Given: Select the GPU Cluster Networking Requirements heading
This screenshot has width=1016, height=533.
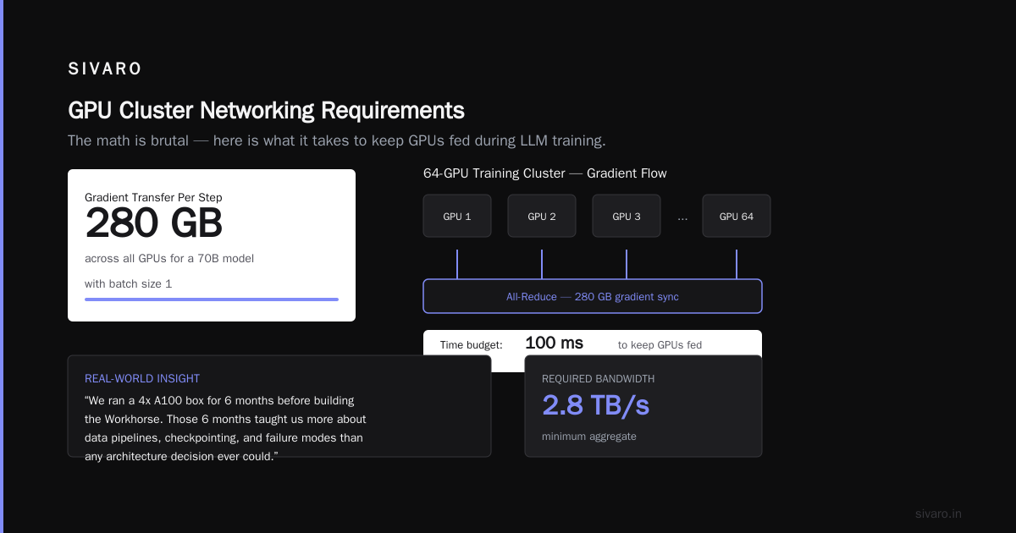Looking at the screenshot, I should pos(266,111).
